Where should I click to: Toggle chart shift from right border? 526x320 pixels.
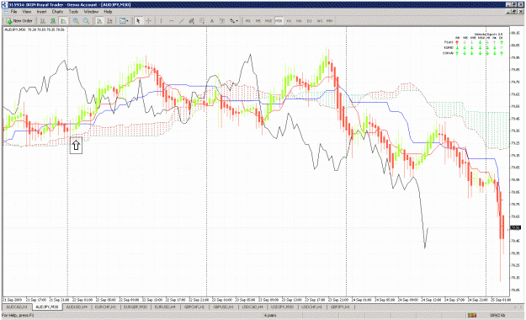[109, 21]
